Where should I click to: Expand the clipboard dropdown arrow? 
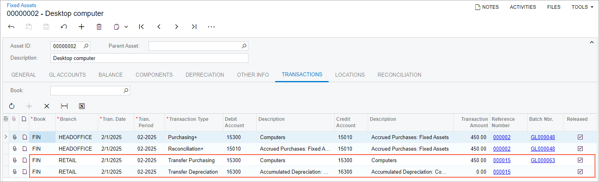coord(126,27)
